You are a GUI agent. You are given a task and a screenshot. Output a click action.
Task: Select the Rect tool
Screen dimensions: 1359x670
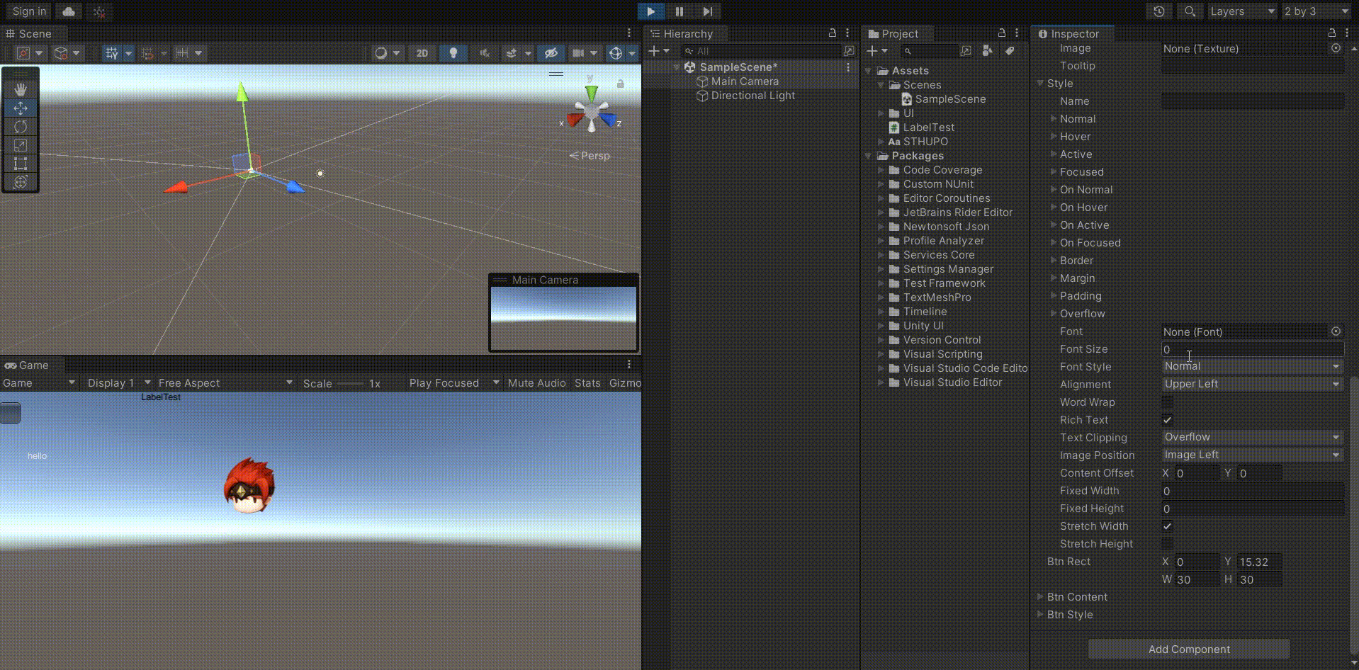[21, 163]
